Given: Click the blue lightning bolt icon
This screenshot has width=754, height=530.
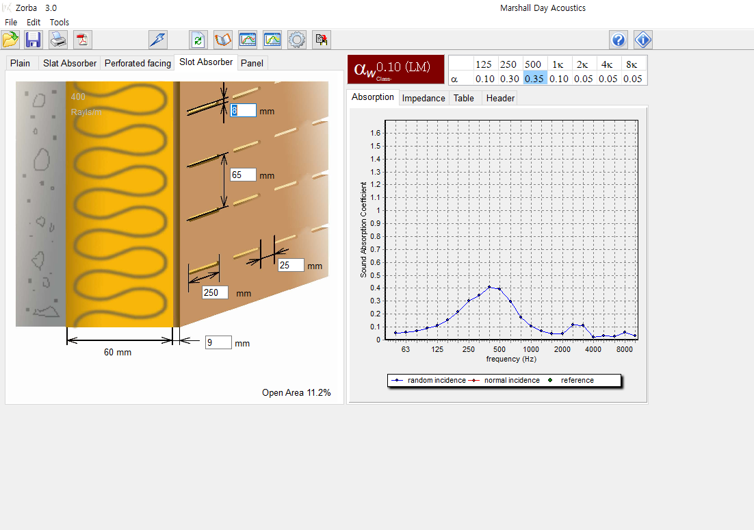Looking at the screenshot, I should pos(158,40).
